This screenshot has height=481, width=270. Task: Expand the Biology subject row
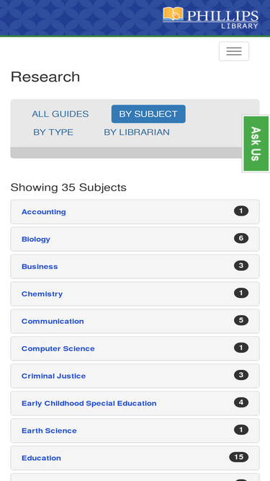click(x=135, y=239)
